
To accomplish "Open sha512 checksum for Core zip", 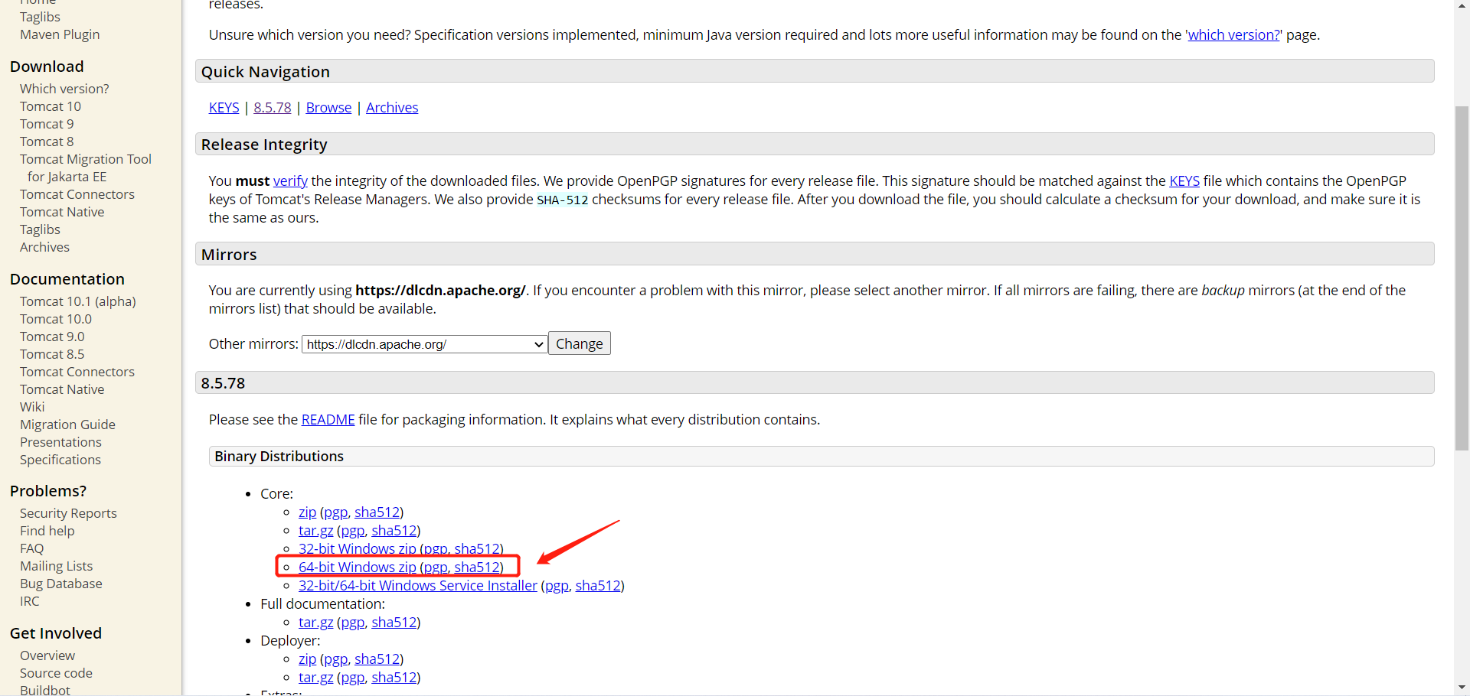I will pos(377,512).
